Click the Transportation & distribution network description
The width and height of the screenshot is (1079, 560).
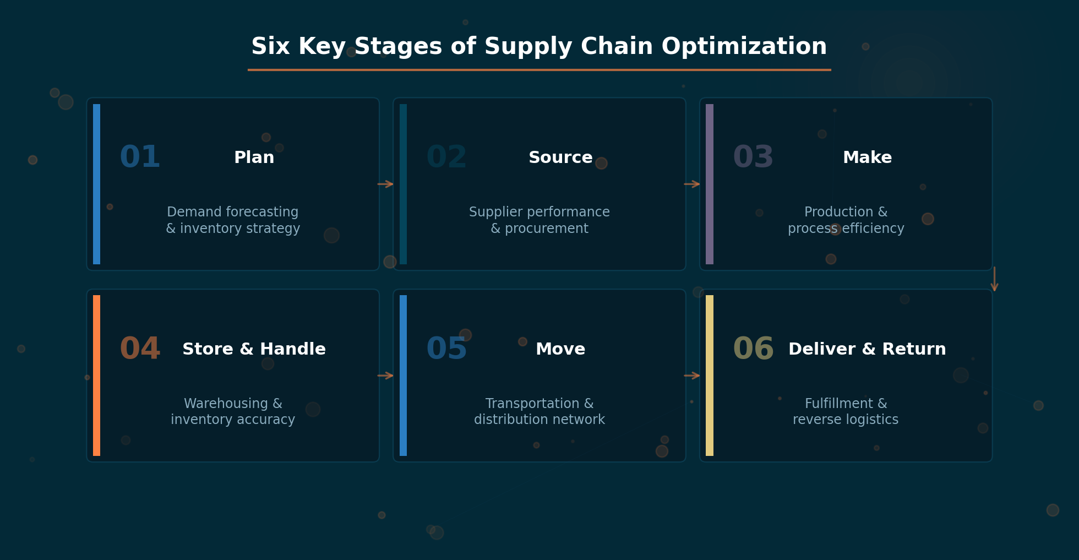[539, 411]
